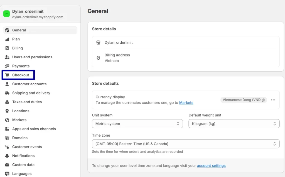Click the Billing receipt icon

coord(7,48)
